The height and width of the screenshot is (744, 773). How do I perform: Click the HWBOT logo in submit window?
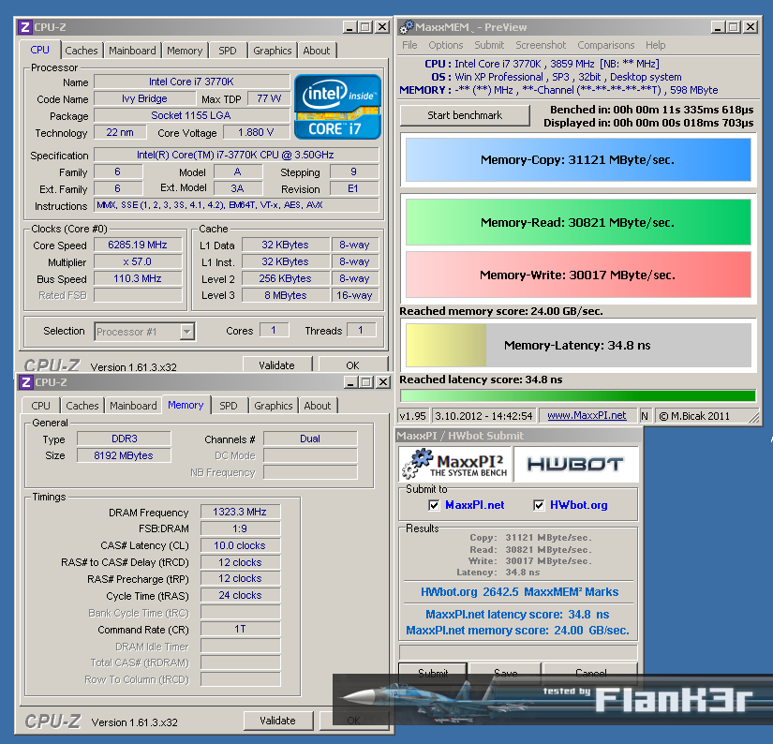point(575,465)
